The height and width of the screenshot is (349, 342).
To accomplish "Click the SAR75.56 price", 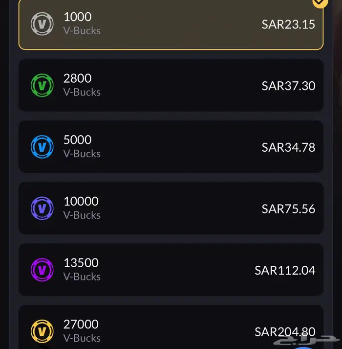I will 288,209.
